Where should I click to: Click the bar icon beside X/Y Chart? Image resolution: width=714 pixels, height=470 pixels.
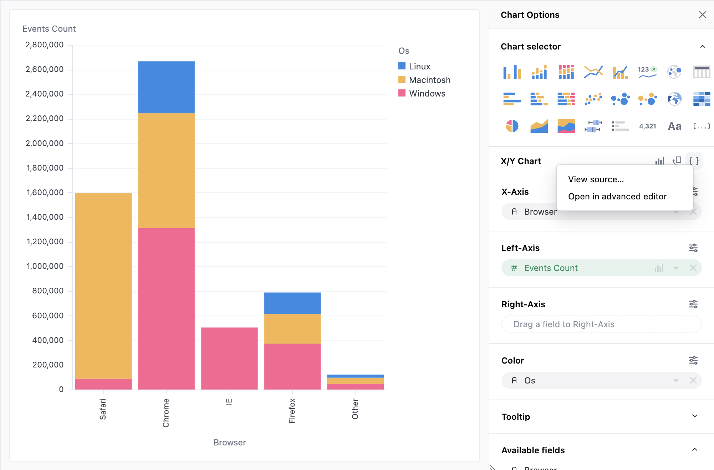(660, 161)
